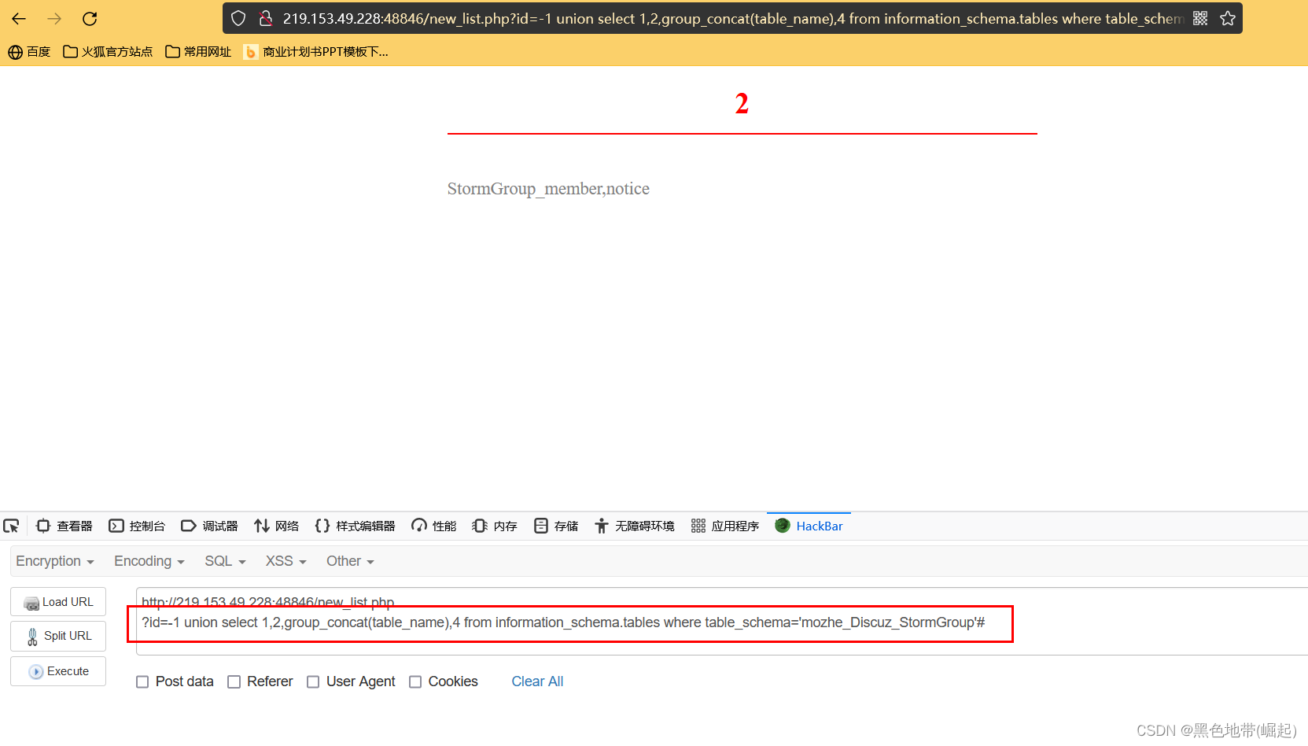The width and height of the screenshot is (1308, 746).
Task: Switch to the 样式编辑器 style editor tab
Action: click(355, 526)
